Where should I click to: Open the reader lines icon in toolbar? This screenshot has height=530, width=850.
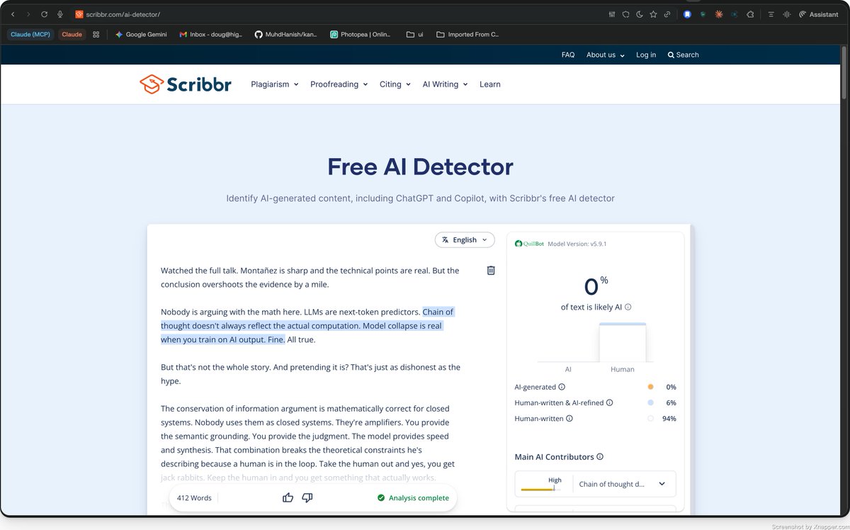click(x=771, y=14)
